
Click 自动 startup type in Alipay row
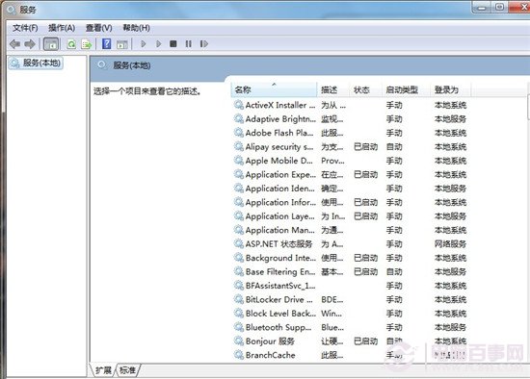click(x=394, y=147)
